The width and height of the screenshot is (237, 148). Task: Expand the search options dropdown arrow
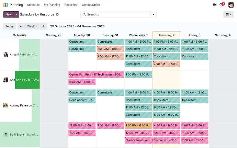click(154, 14)
